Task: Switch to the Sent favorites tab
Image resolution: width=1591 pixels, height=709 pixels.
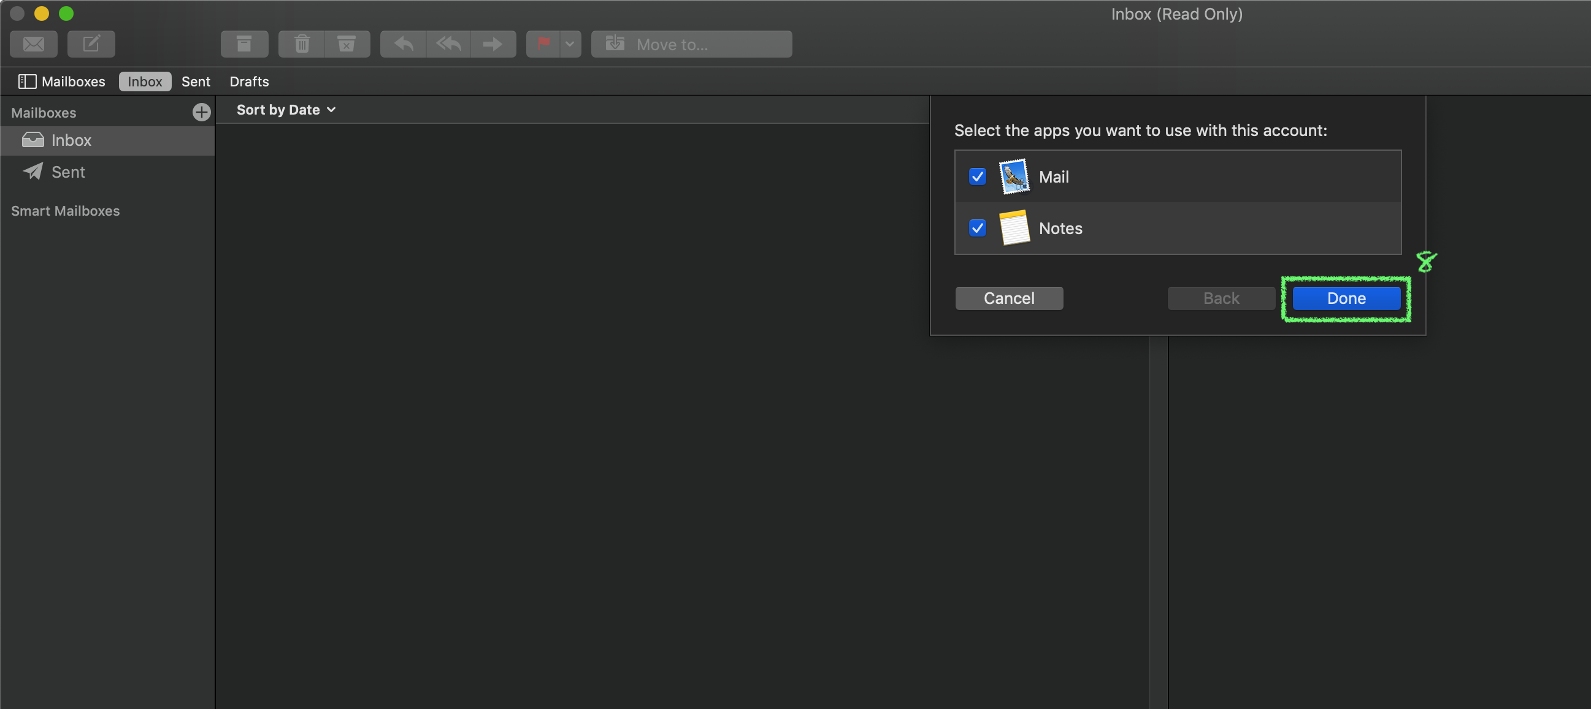Action: click(196, 82)
